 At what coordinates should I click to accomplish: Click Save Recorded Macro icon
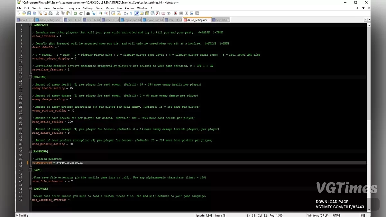click(197, 13)
